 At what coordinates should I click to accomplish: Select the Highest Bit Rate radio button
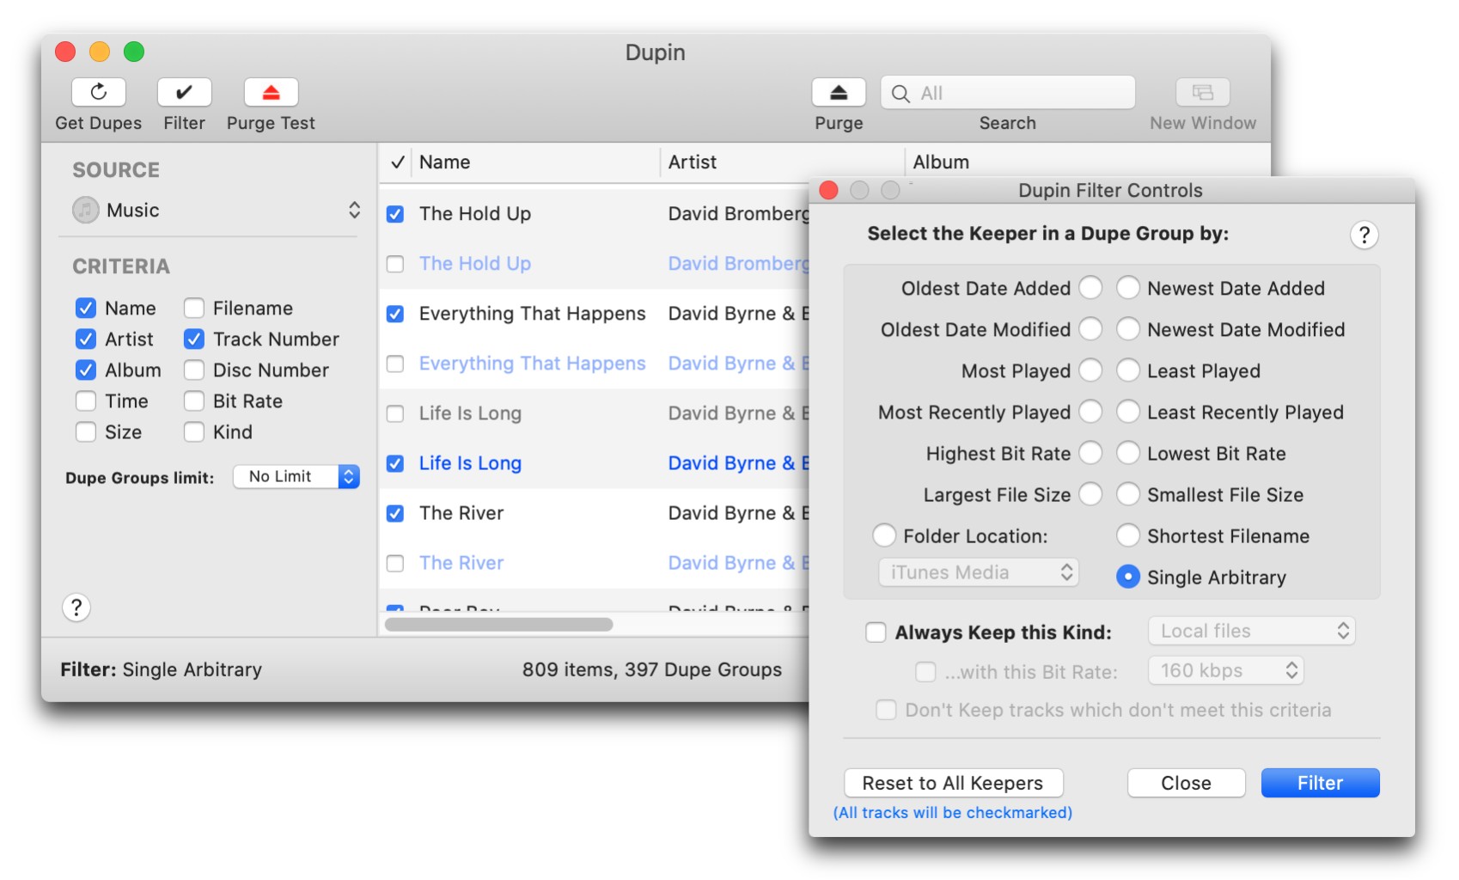tap(1090, 453)
